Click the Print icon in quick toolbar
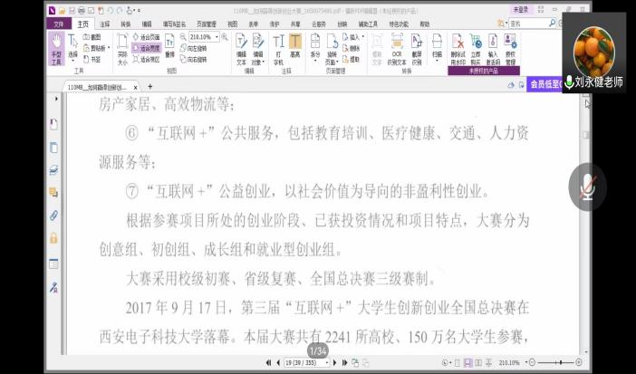 (x=82, y=10)
